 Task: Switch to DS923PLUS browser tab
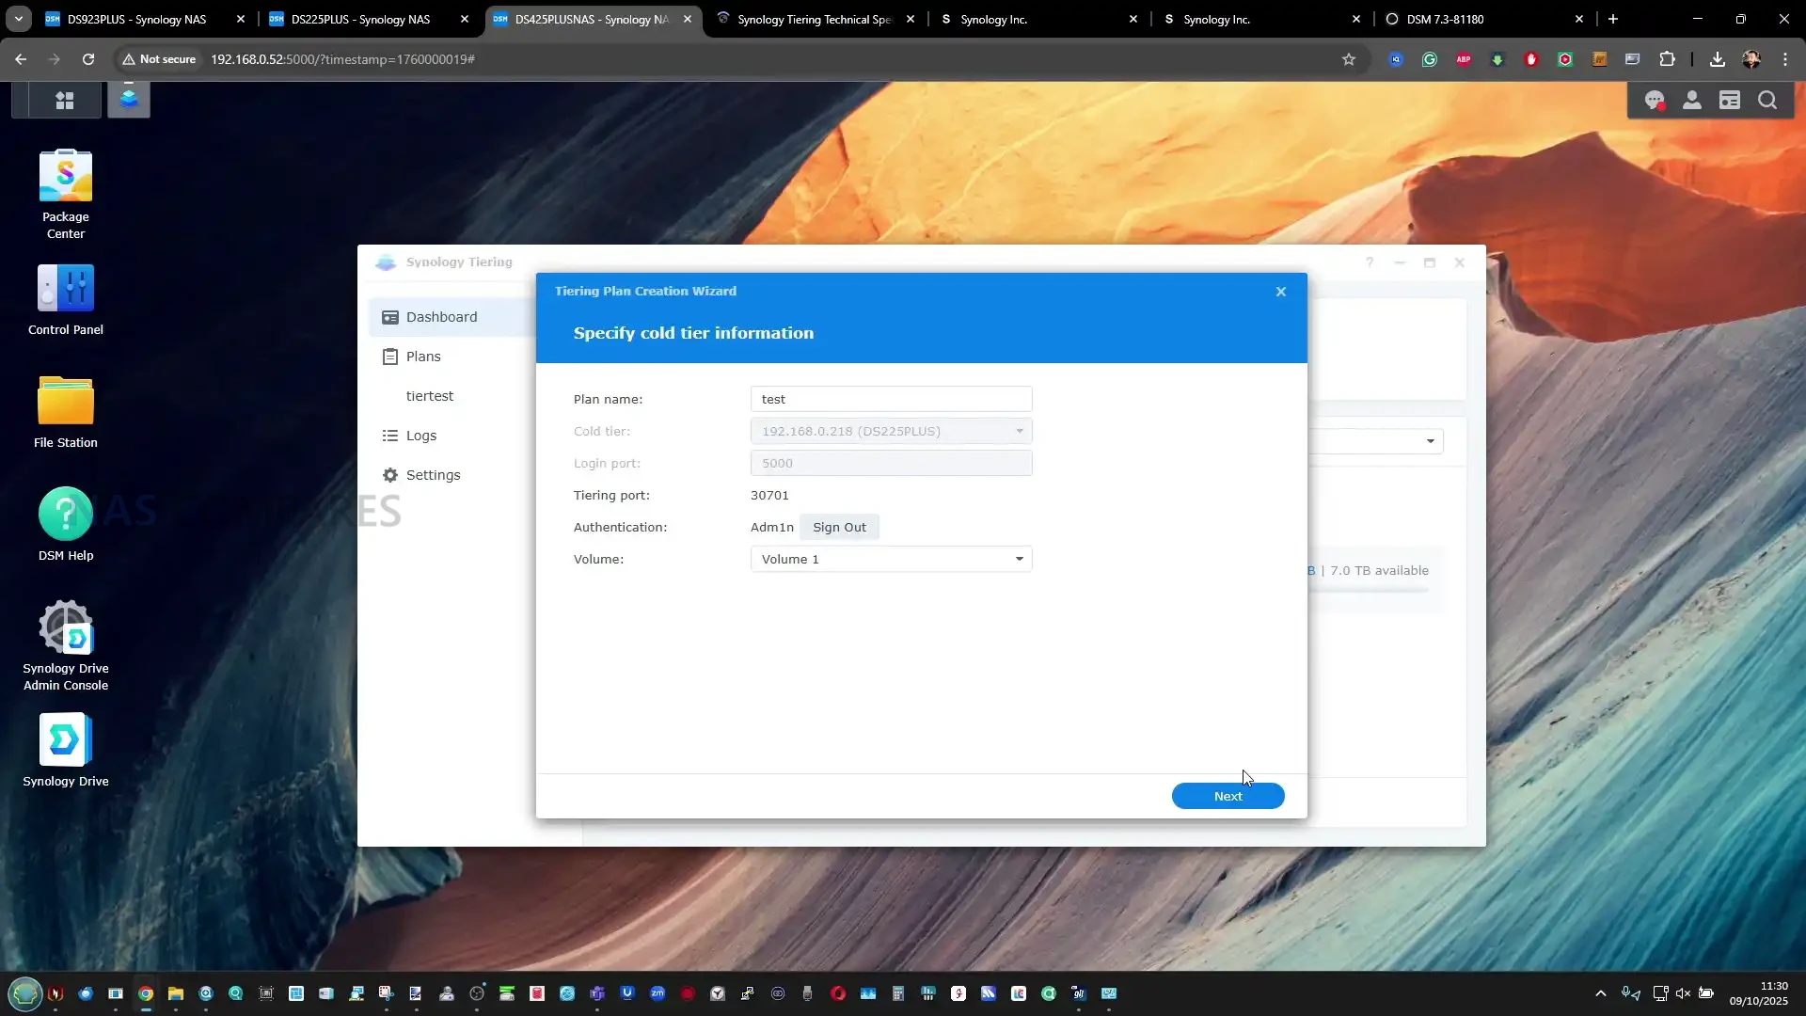coord(136,19)
